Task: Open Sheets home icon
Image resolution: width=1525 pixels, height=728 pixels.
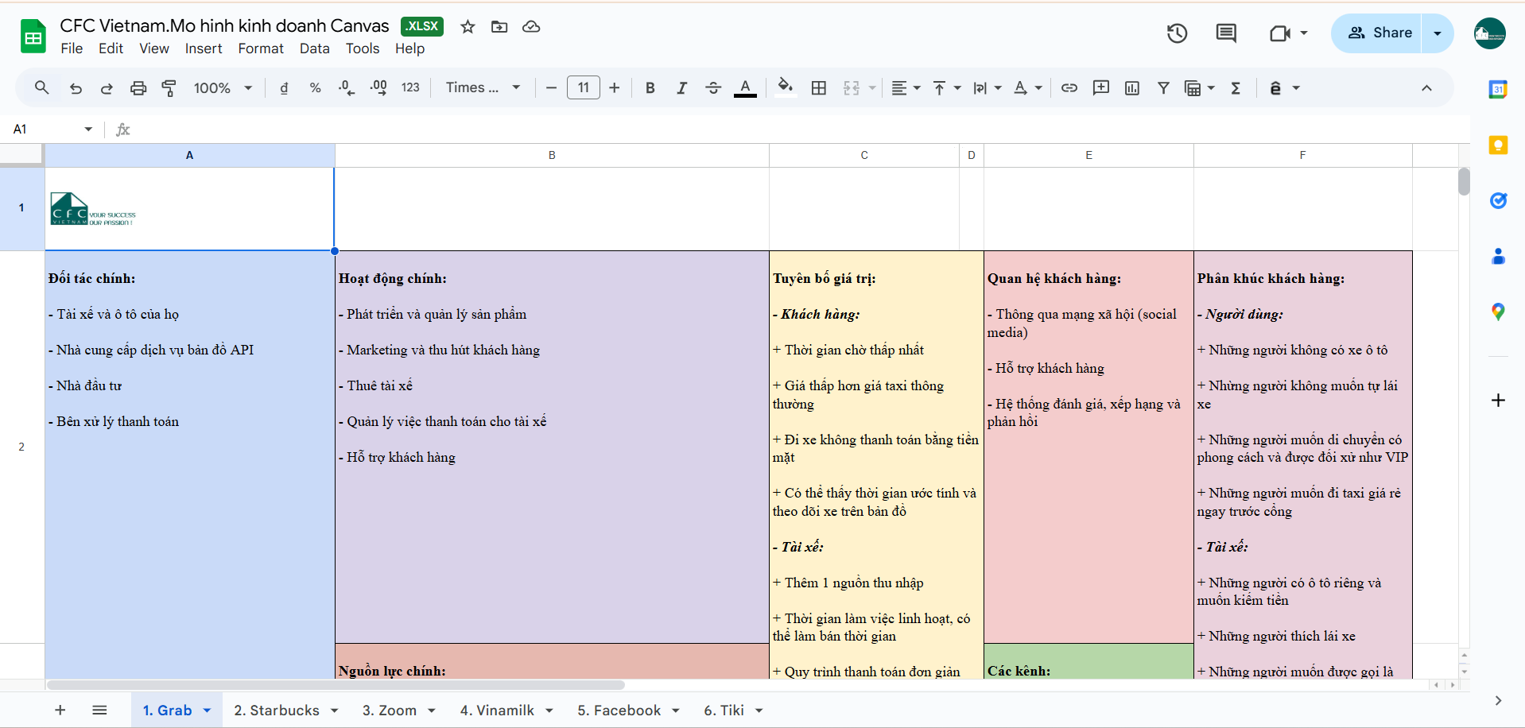Action: [x=33, y=36]
